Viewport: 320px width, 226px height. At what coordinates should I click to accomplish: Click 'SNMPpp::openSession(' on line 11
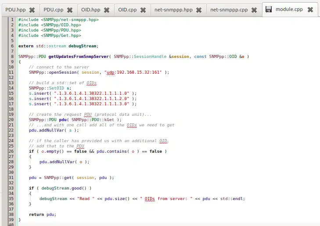(x=54, y=72)
